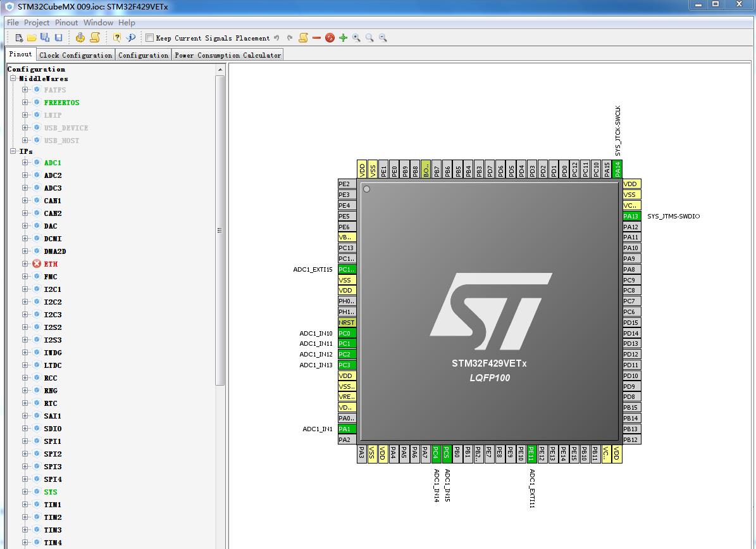
Task: Click the RCC peripheral icon
Action: pyautogui.click(x=37, y=378)
